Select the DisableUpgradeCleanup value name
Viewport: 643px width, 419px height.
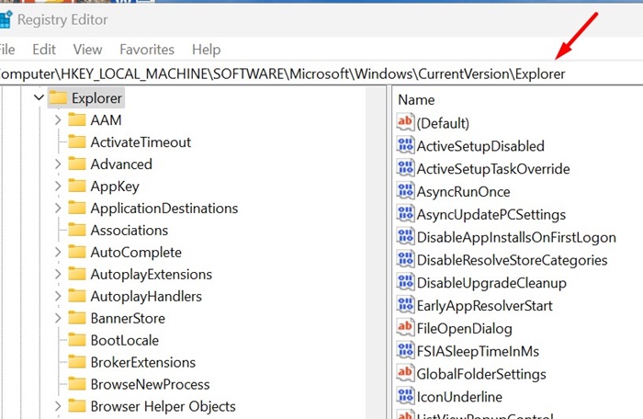pos(491,283)
